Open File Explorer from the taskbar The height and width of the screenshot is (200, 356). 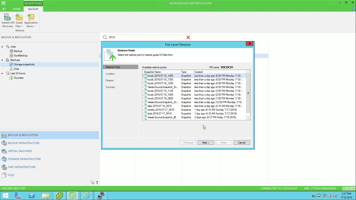point(46,196)
